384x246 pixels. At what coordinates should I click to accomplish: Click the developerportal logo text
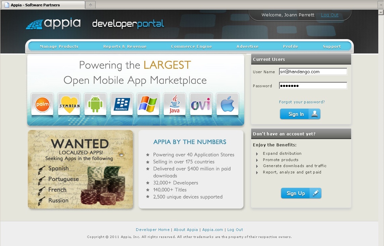coord(128,24)
